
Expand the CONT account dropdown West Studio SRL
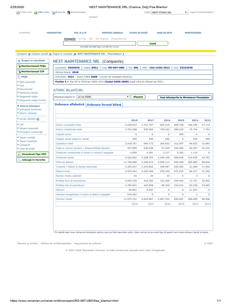[170, 13]
